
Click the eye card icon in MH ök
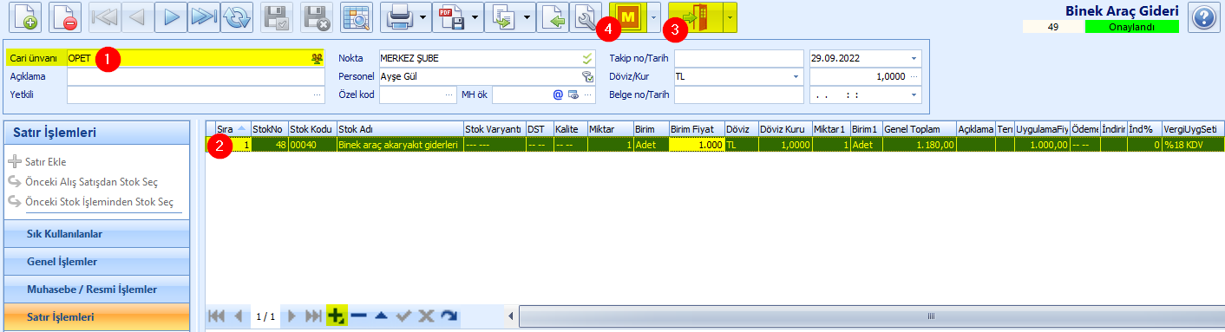(x=573, y=94)
